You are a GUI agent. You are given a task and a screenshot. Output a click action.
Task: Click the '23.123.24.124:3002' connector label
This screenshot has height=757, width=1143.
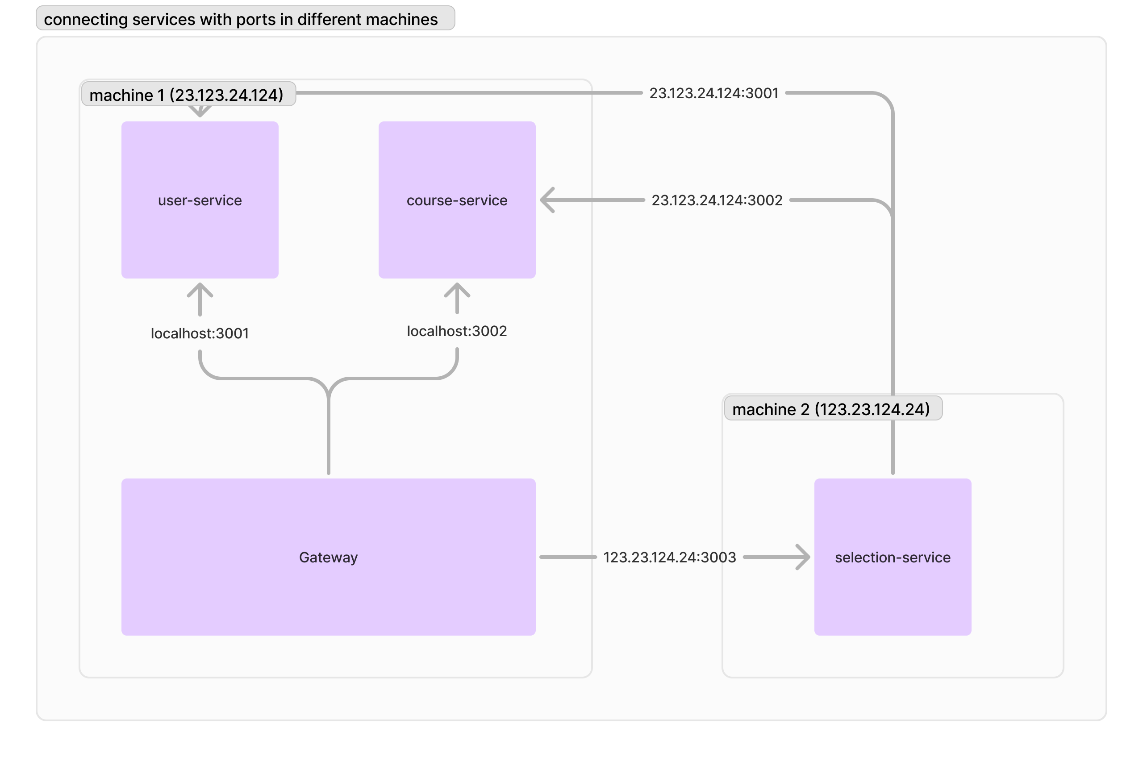pyautogui.click(x=717, y=200)
